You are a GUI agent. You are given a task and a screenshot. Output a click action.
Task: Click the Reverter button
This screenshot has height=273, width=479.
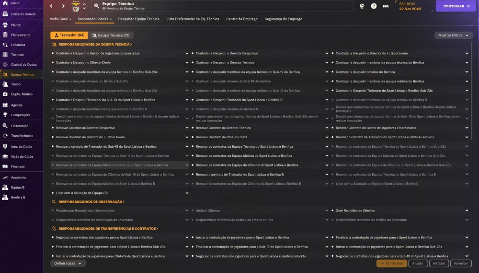(x=461, y=263)
